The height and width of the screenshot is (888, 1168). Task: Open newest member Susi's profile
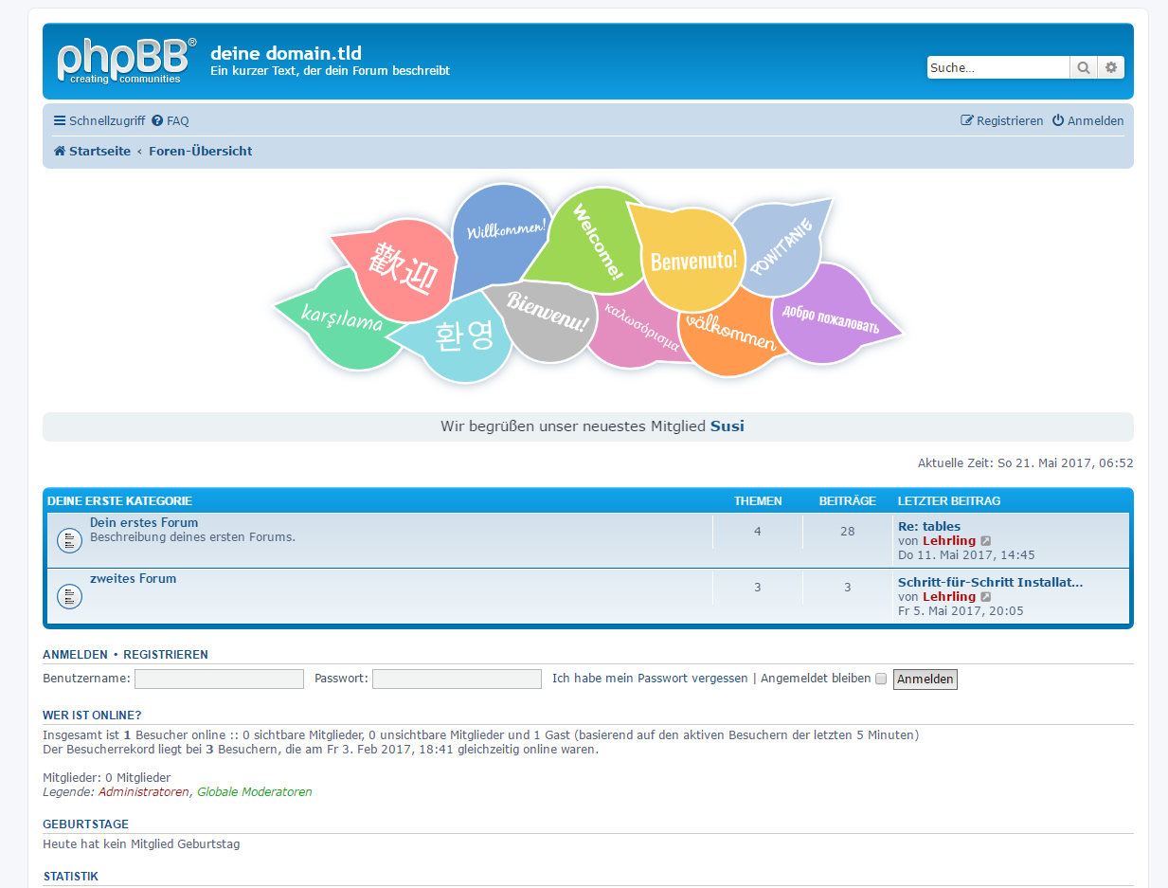[728, 426]
